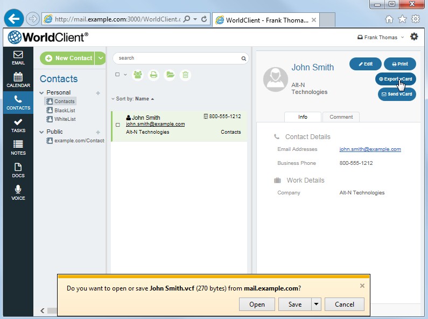Click the 800-555-1212 business phone value
Viewport: 428px width, 319px height.
point(356,163)
